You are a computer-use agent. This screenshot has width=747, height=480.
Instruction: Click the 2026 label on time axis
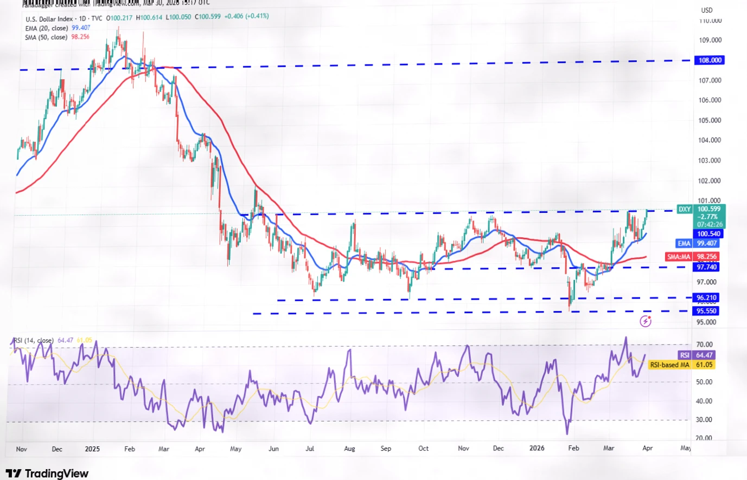click(x=537, y=449)
